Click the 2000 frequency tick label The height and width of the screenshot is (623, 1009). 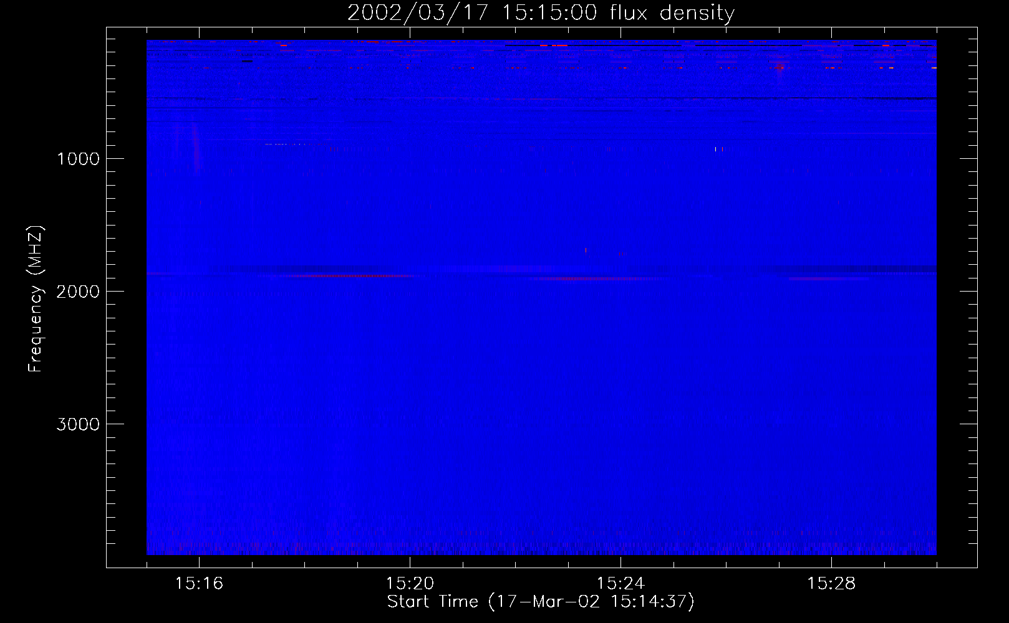coord(78,292)
